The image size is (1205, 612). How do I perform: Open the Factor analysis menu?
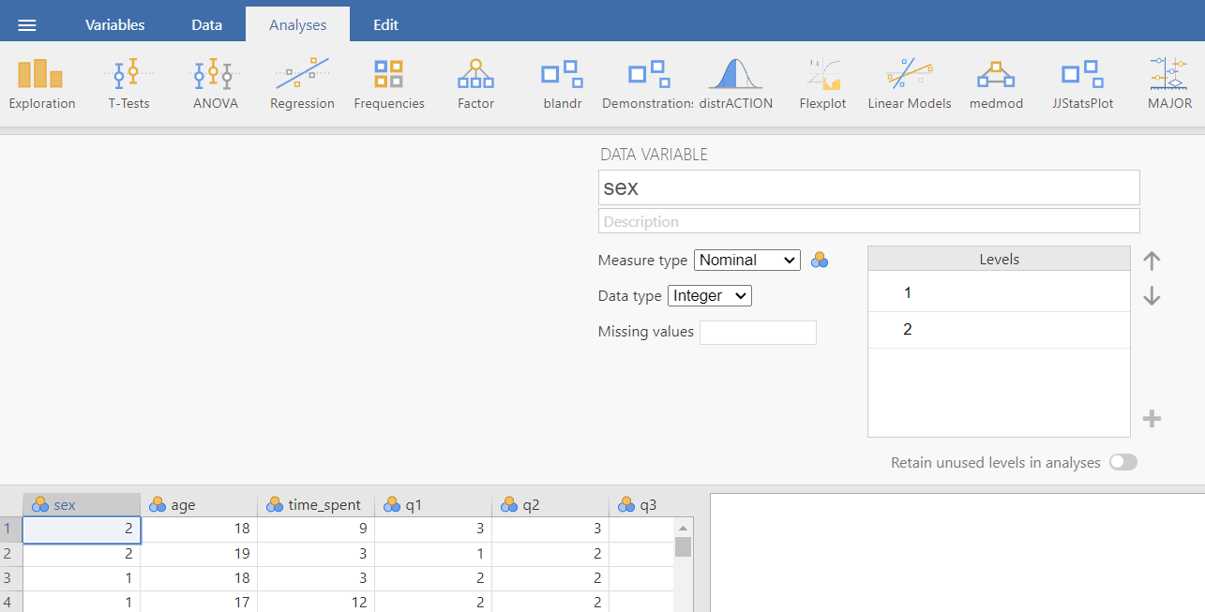[x=475, y=83]
